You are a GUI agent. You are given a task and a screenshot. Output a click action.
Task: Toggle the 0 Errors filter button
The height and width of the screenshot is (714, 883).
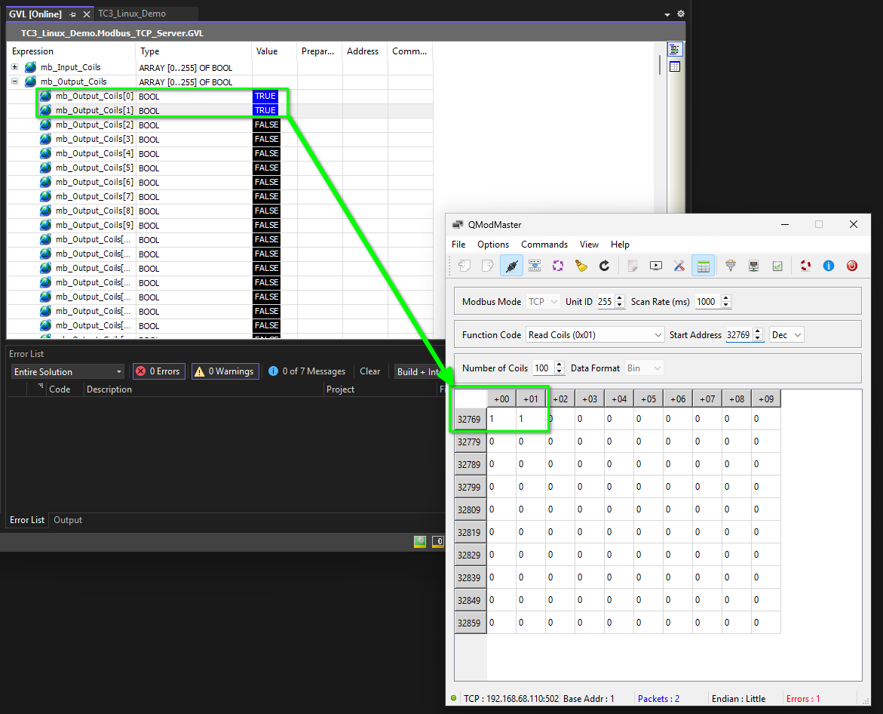click(159, 371)
